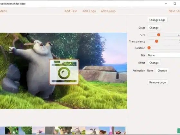
Task: Select the grey tree trunk frame thumbnail
Action: pos(52,130)
